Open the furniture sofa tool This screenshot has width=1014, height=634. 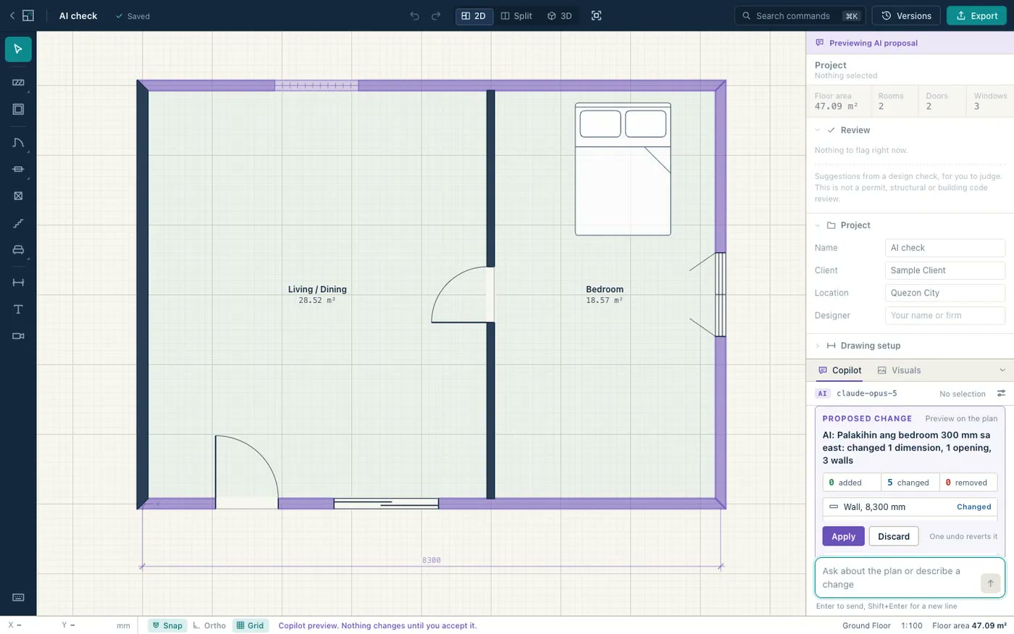coord(18,250)
